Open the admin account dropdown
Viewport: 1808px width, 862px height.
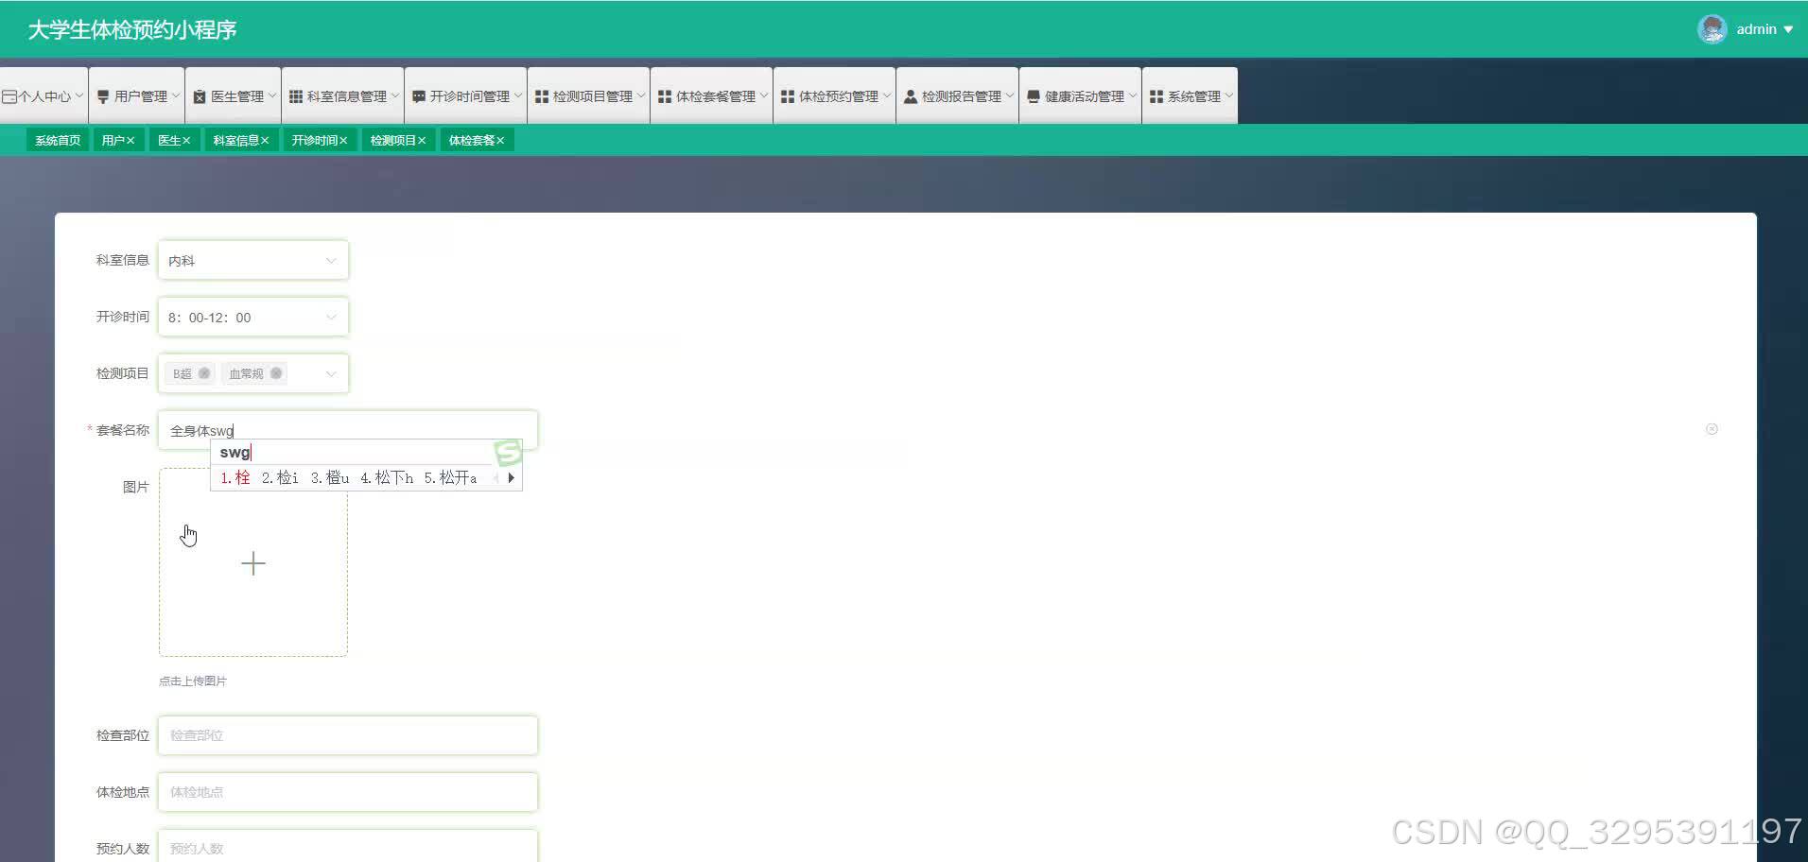click(1765, 29)
